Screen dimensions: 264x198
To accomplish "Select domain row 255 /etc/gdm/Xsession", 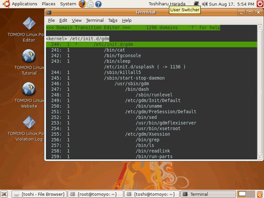I will (x=151, y=134).
